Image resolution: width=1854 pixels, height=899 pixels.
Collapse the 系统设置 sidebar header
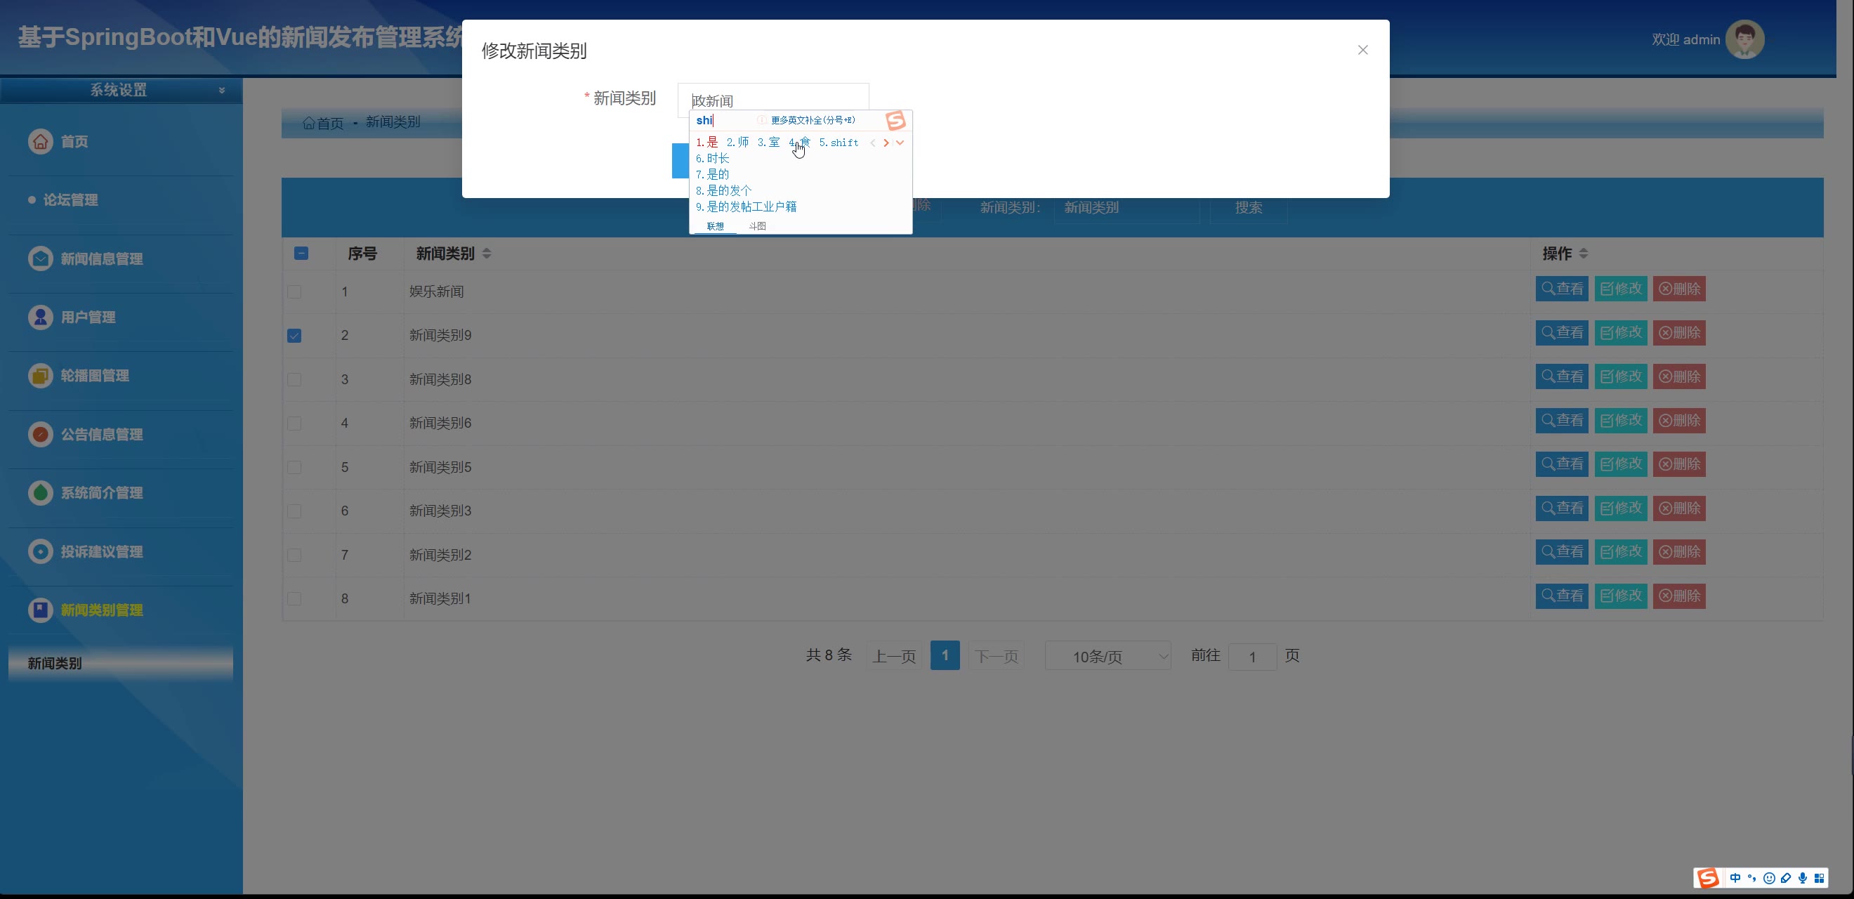coord(222,90)
